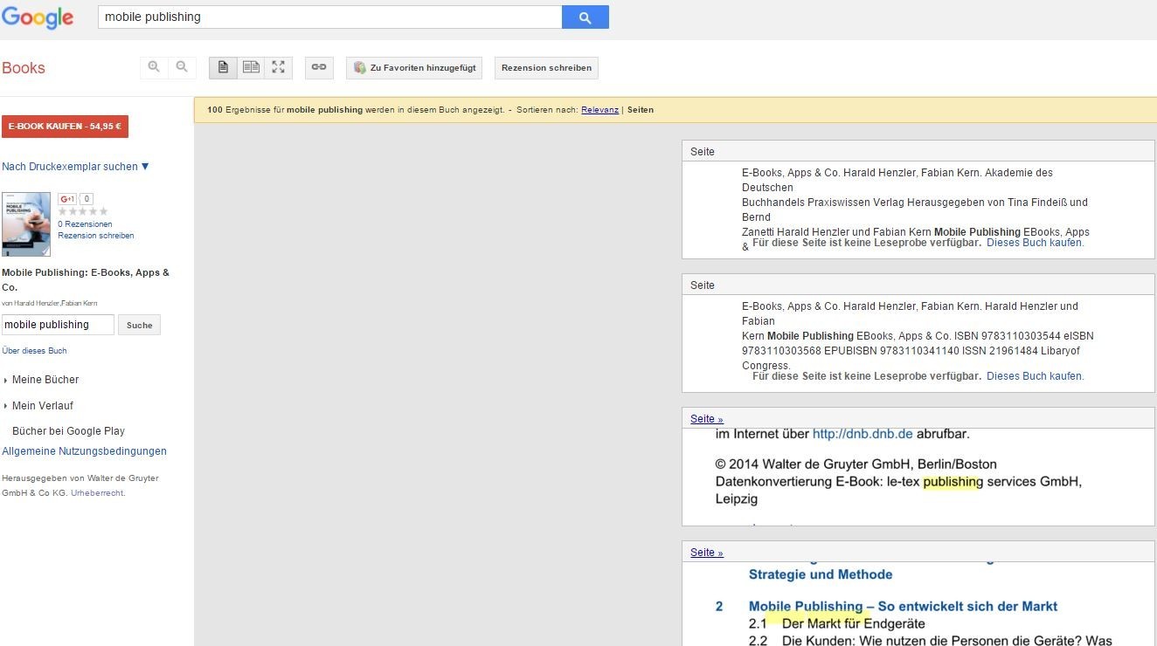Click the zoom in magnifier icon

154,67
